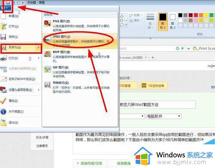Pick the brown color swatch
Screen dimensions: 215x168
(x=190, y=20)
